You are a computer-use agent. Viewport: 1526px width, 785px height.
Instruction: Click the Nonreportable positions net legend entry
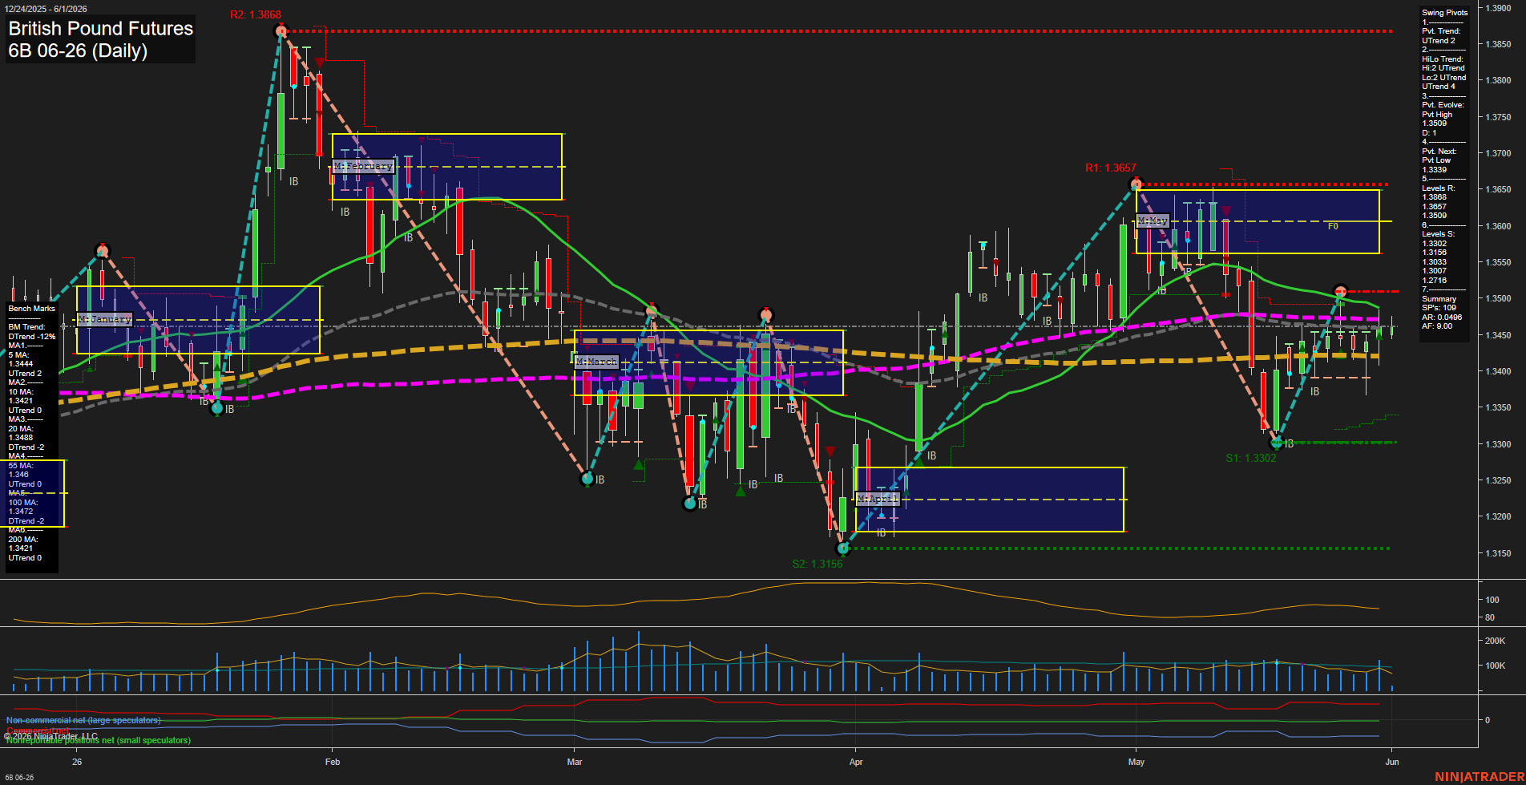[x=99, y=741]
